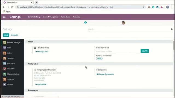
Task: Open the Technical menu
Action: point(77,17)
